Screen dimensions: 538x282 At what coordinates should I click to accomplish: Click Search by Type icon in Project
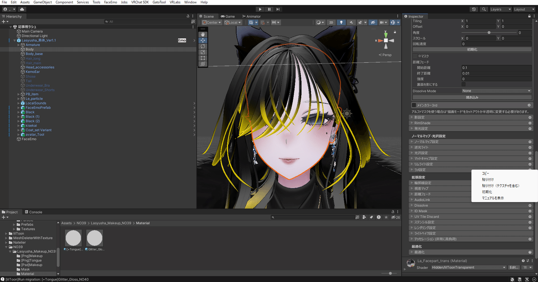364,217
